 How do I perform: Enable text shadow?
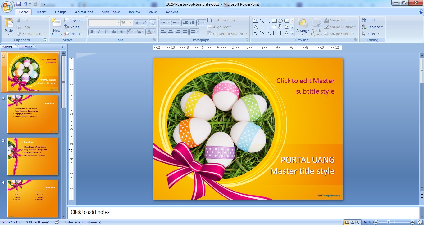click(121, 31)
